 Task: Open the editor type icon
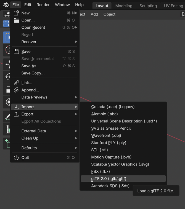coord(7,14)
